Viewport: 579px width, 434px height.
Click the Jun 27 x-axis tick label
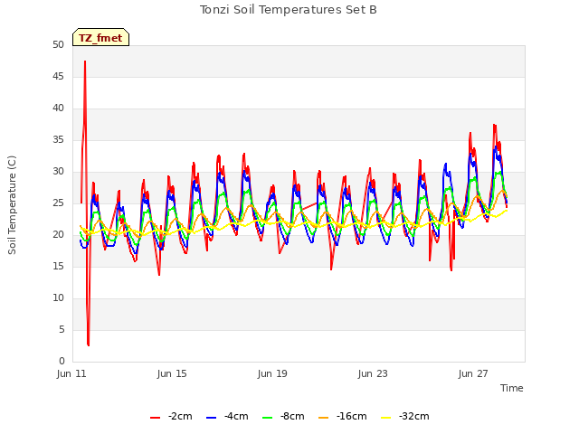(x=473, y=373)
